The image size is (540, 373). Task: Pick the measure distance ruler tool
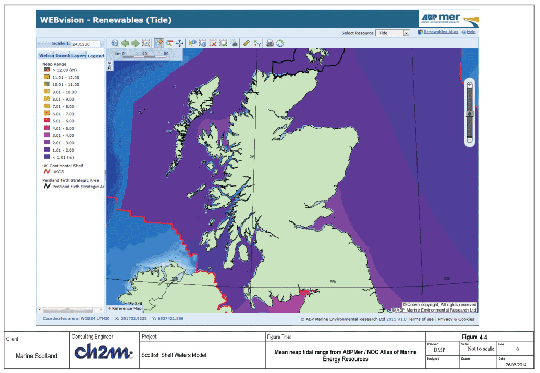point(246,43)
